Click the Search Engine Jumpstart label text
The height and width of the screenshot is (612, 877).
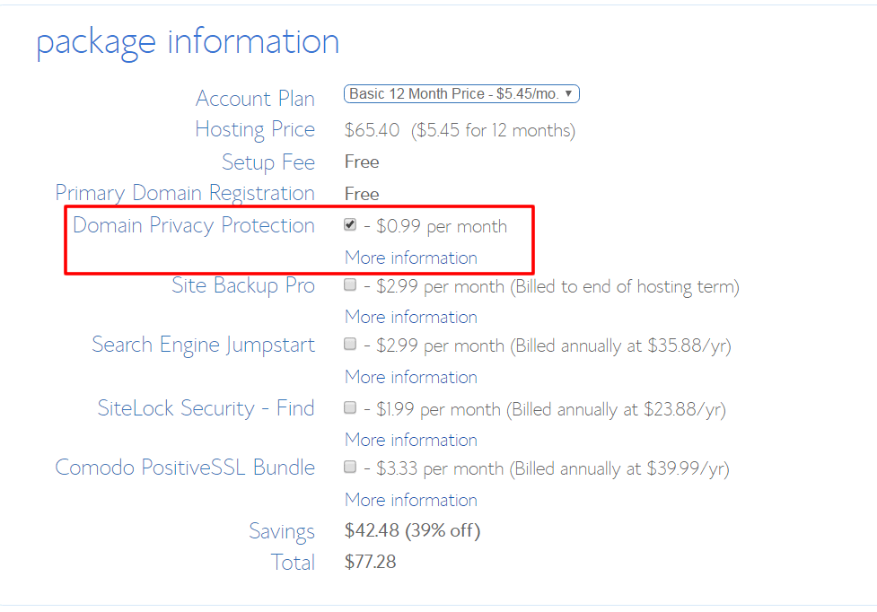204,345
